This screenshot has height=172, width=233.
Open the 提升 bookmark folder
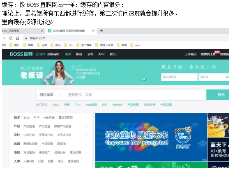pos(14,45)
